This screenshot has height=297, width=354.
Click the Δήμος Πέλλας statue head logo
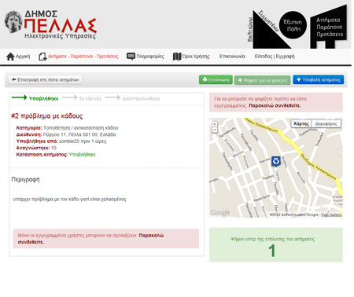point(13,22)
